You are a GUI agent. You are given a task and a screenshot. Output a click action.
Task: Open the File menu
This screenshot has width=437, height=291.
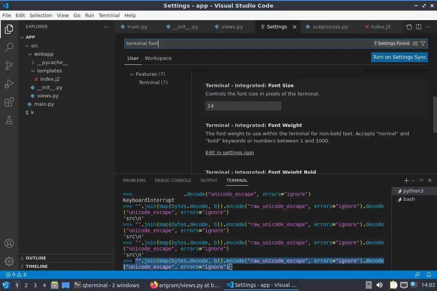tap(6, 15)
